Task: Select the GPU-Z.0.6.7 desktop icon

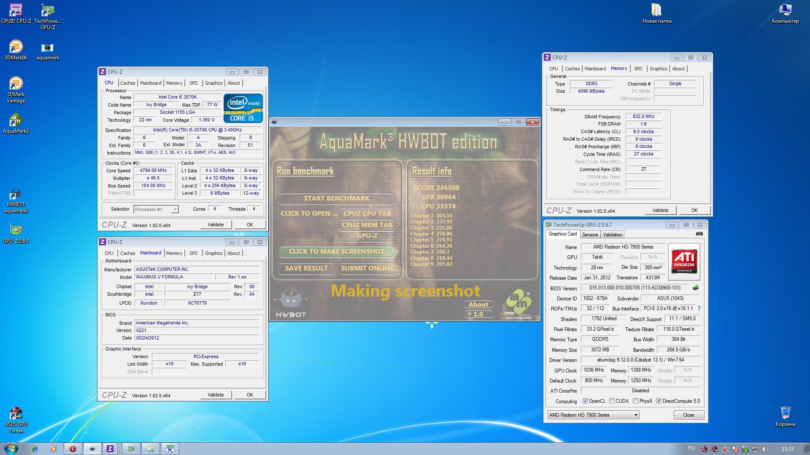Action: (x=16, y=233)
